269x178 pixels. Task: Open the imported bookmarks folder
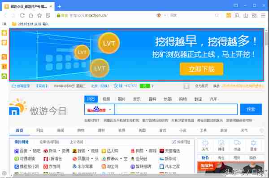(30, 24)
